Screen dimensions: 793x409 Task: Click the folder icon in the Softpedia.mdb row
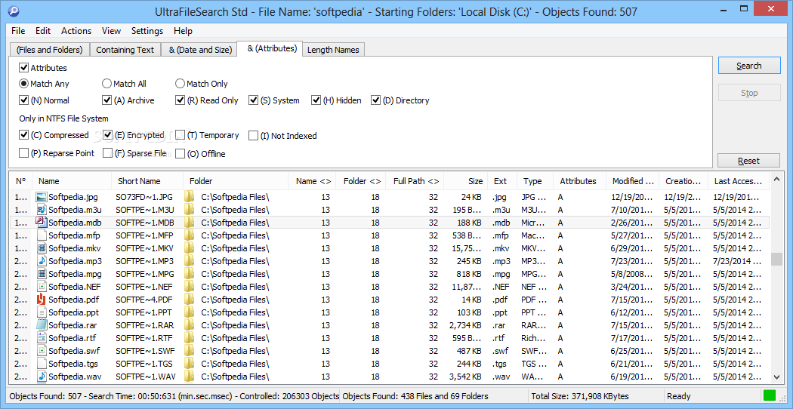coord(190,222)
